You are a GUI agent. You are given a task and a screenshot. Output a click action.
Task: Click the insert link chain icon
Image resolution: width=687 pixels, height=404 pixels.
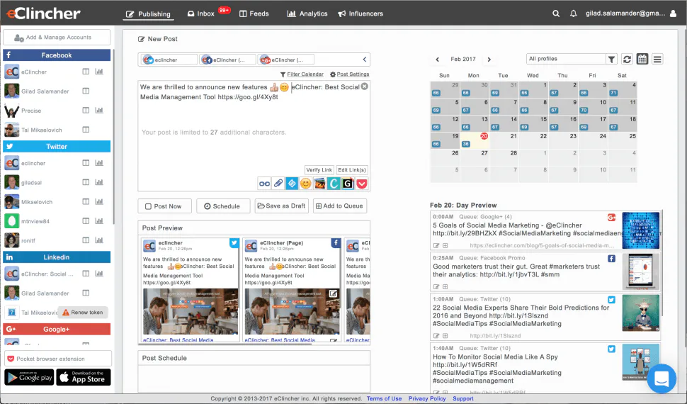coord(264,184)
